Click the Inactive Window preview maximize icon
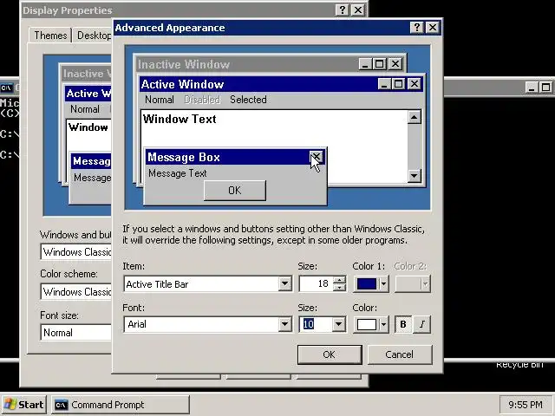Image resolution: width=555 pixels, height=416 pixels. [x=379, y=64]
